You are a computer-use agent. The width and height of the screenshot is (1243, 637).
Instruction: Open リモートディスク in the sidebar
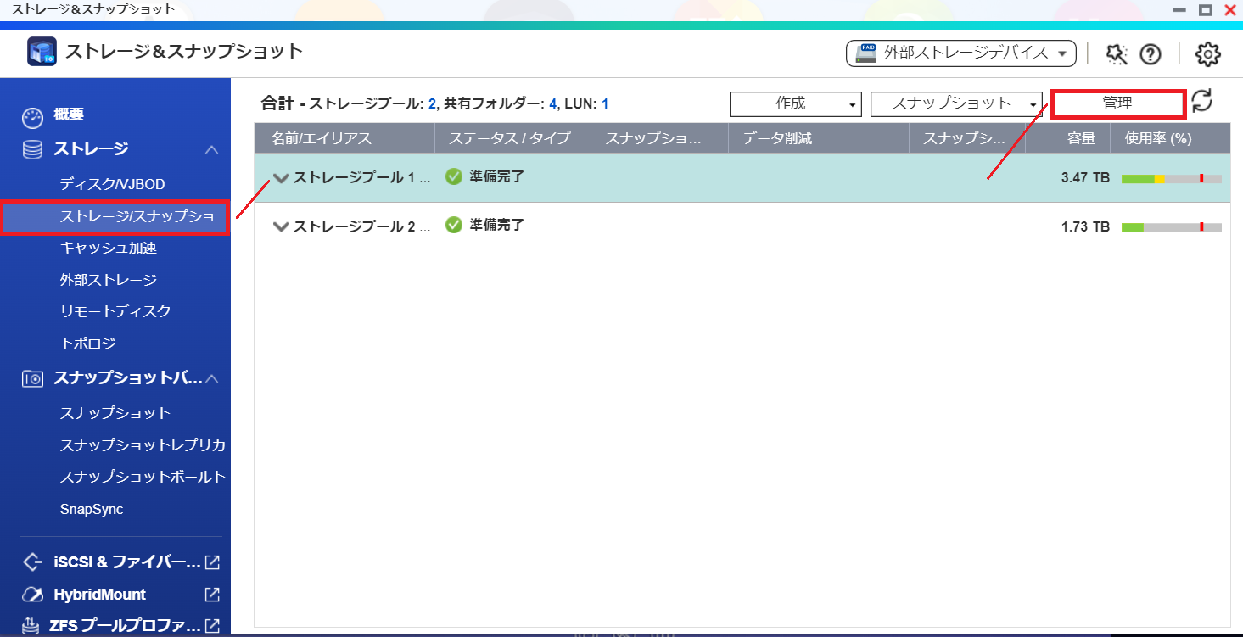[115, 311]
